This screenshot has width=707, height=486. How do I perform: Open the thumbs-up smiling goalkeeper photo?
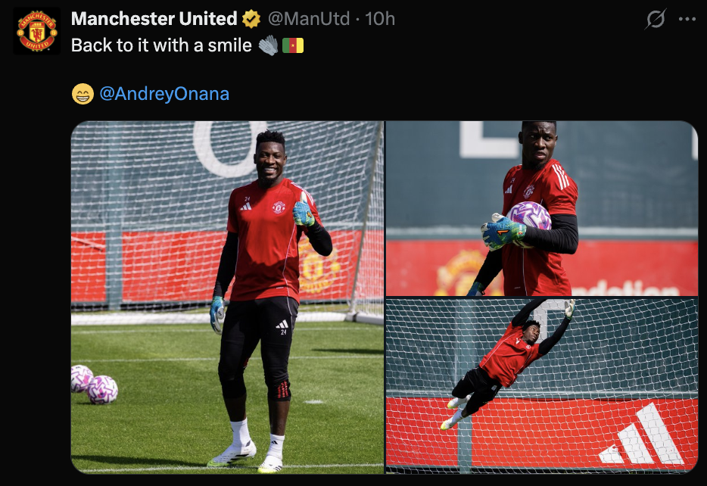coord(227,297)
